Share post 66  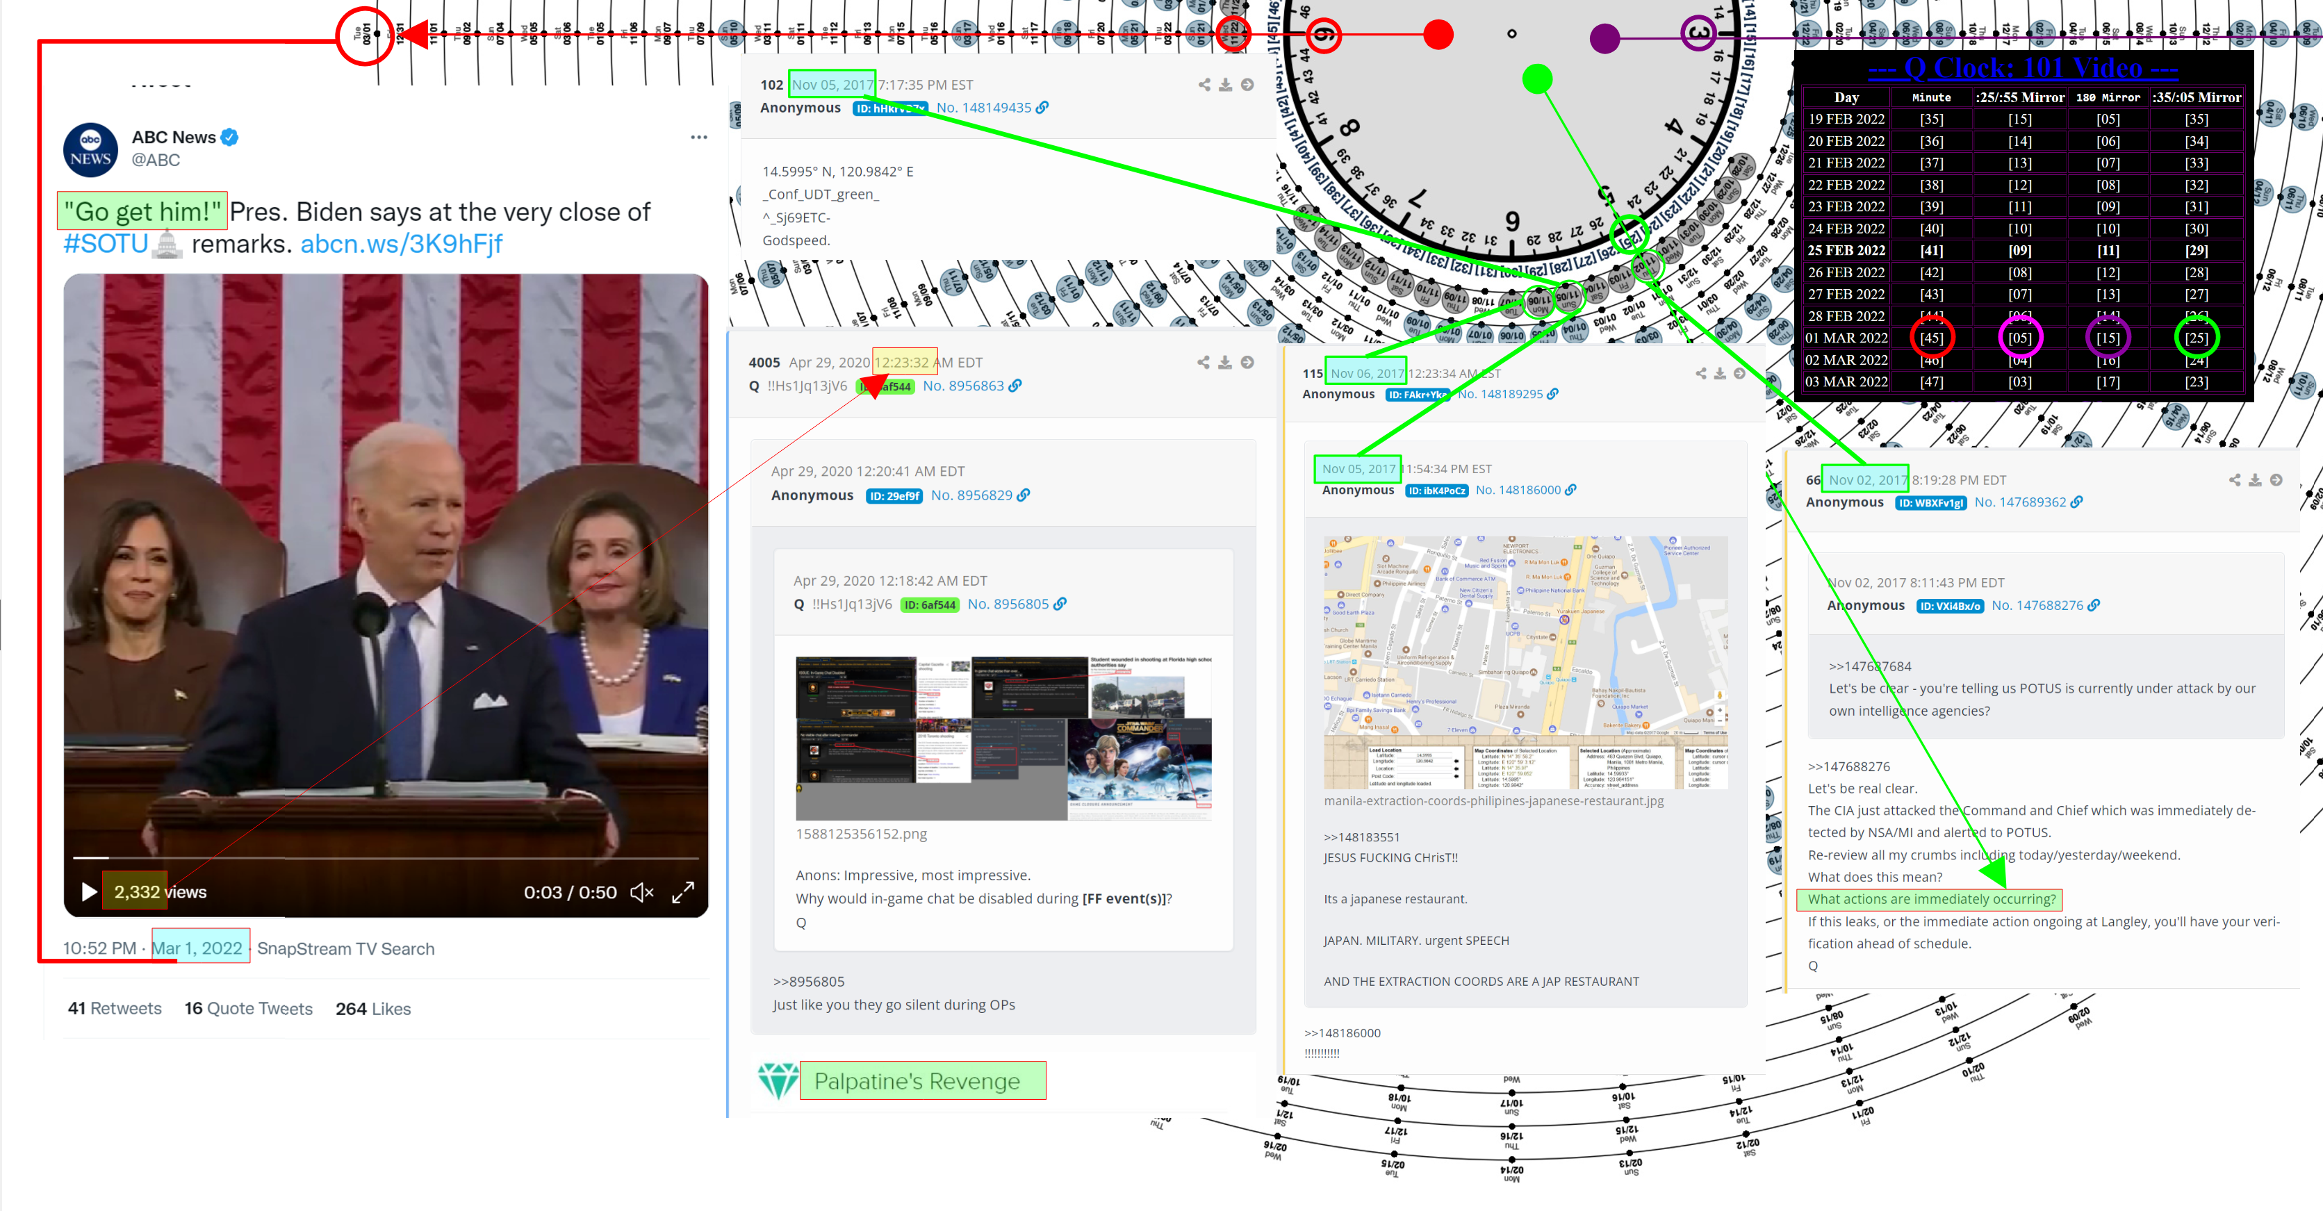tap(2235, 481)
